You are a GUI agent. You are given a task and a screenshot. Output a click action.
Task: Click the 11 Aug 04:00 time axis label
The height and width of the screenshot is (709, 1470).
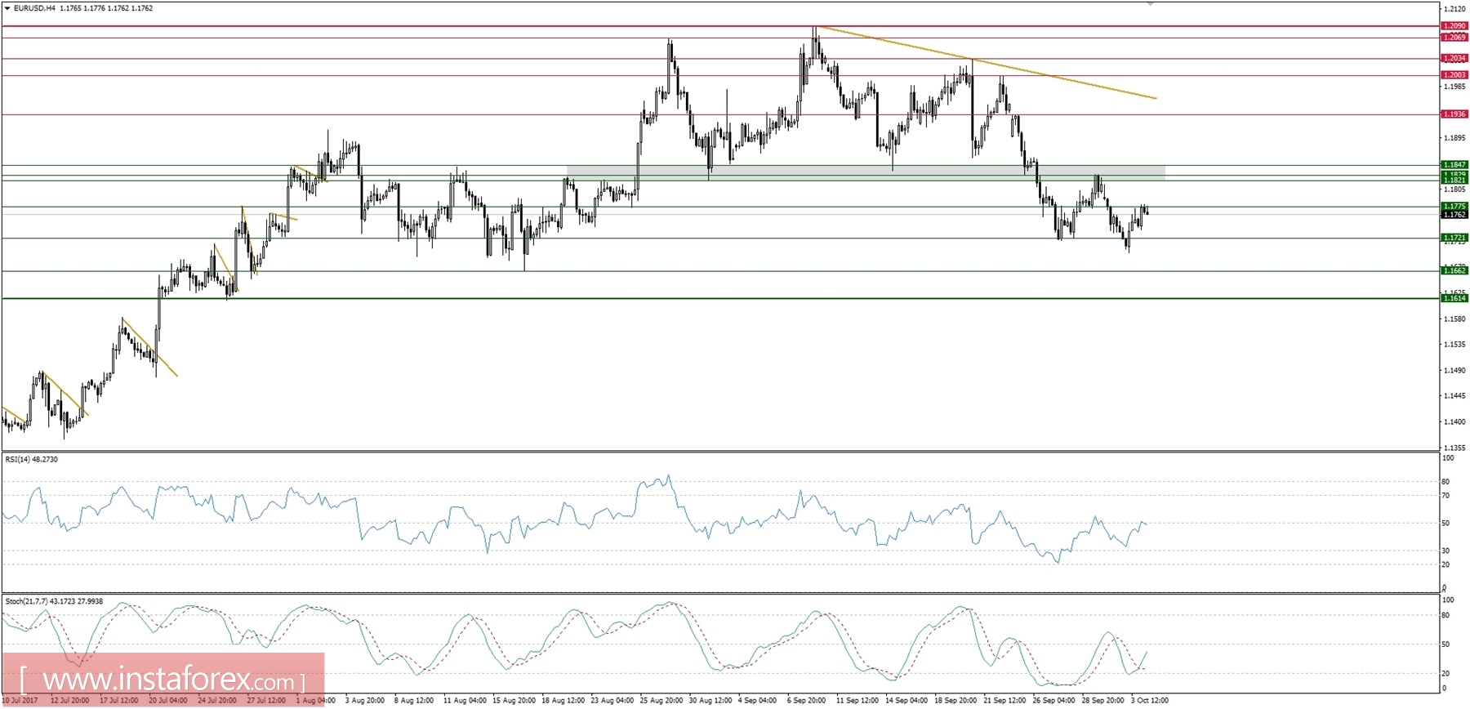coord(465,701)
